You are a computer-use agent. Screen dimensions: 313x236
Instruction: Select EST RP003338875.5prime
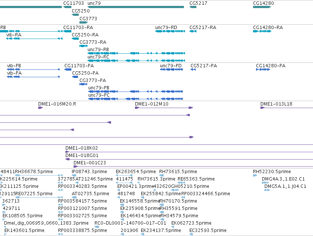pos(60,235)
